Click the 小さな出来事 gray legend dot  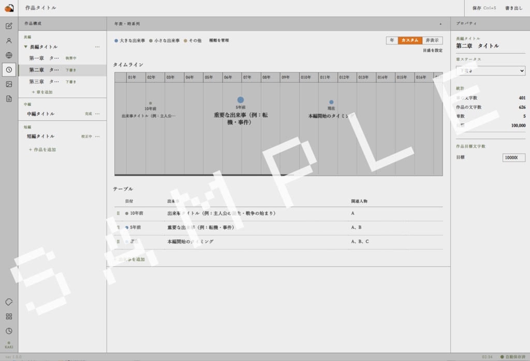pyautogui.click(x=151, y=40)
